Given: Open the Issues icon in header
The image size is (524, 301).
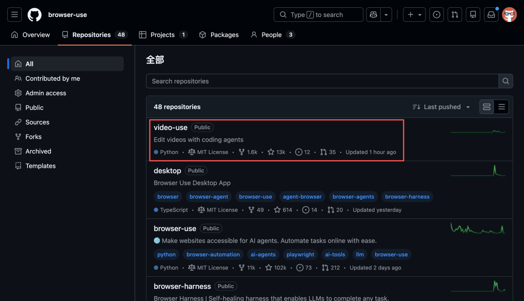Looking at the screenshot, I should coord(437,15).
